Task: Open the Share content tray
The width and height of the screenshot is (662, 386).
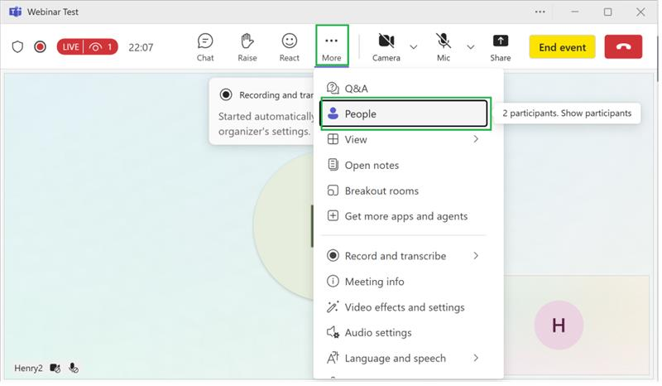Action: click(x=501, y=47)
